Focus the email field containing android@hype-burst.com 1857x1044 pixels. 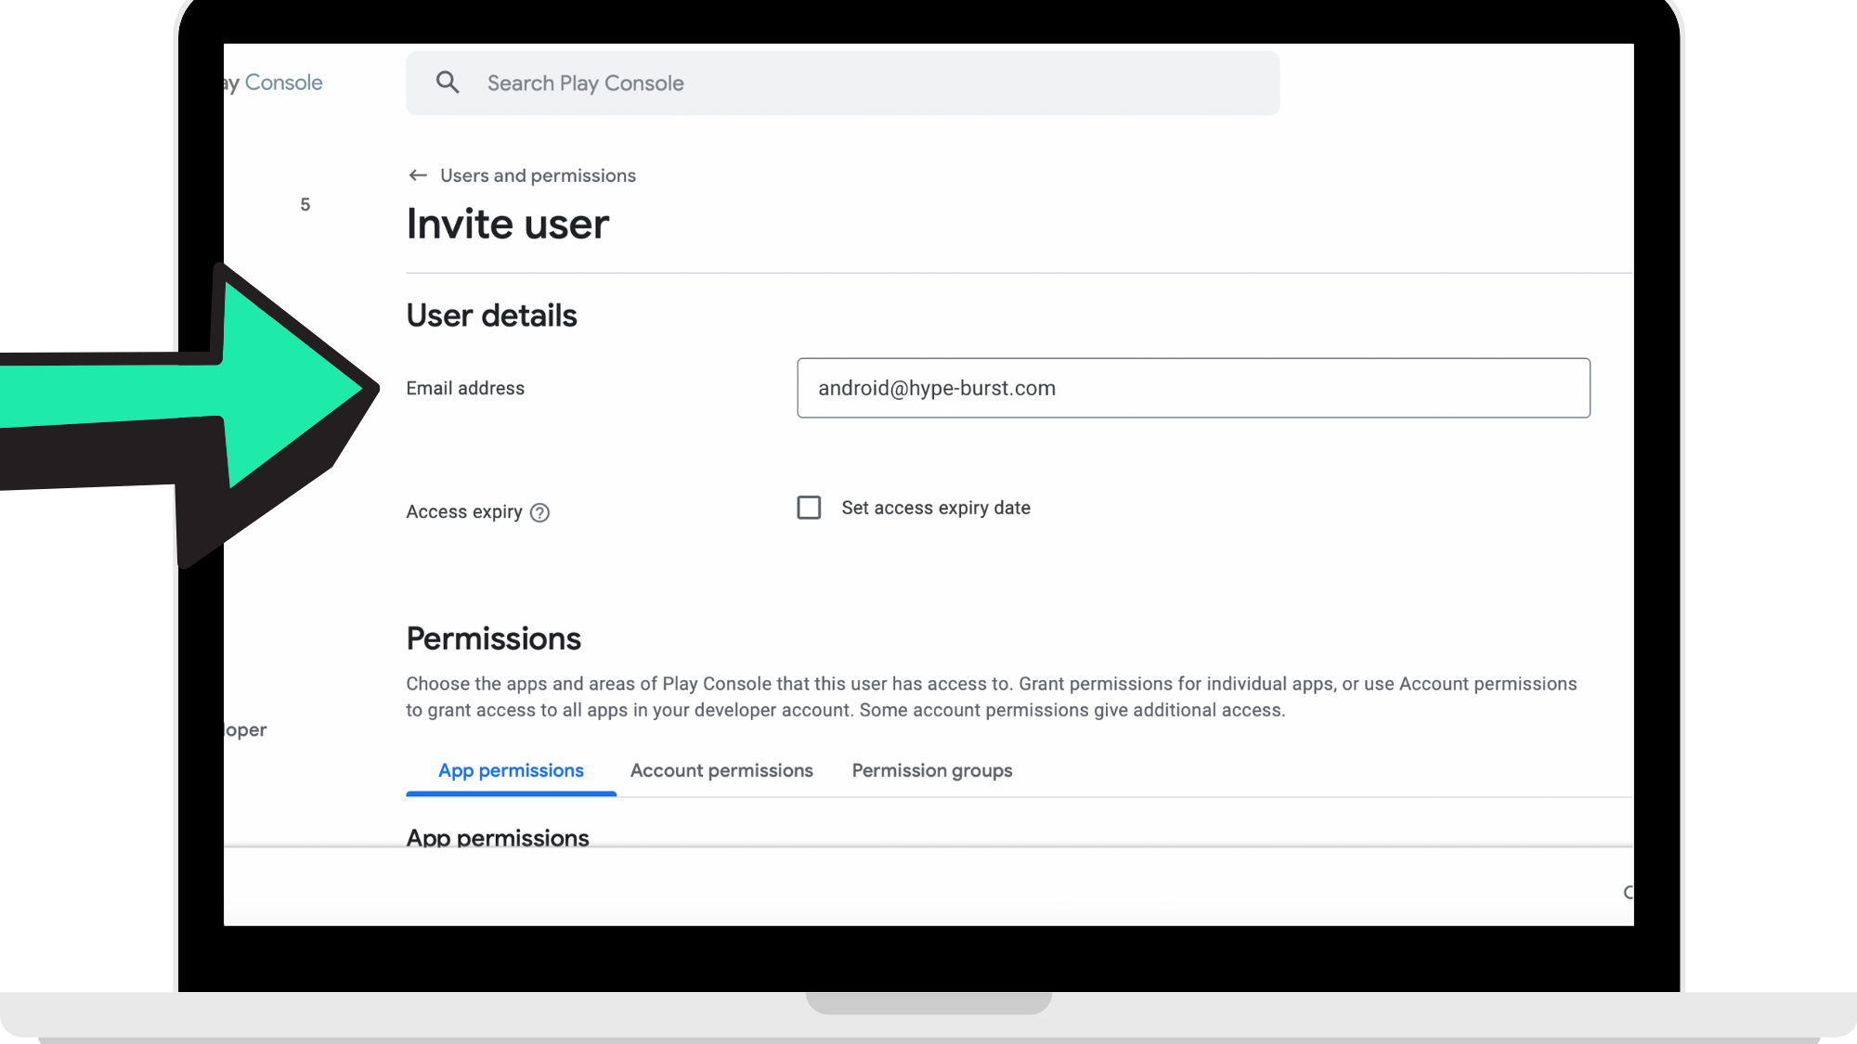1193,388
